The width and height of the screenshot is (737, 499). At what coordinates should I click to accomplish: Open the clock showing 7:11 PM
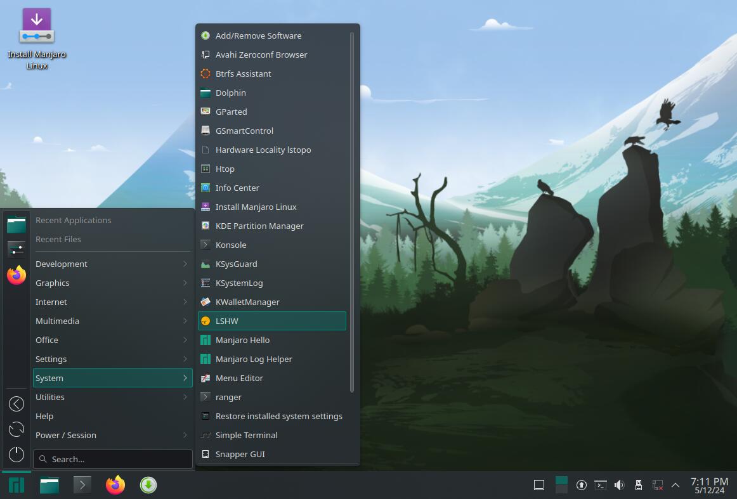click(x=709, y=486)
